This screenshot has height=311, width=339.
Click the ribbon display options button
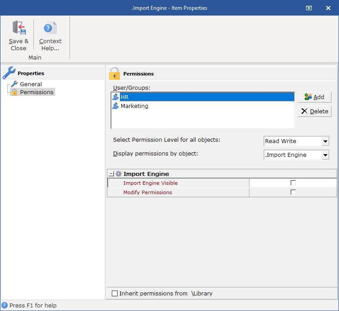click(x=308, y=8)
